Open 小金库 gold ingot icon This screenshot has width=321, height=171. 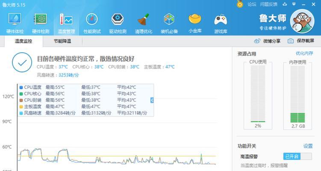195,19
